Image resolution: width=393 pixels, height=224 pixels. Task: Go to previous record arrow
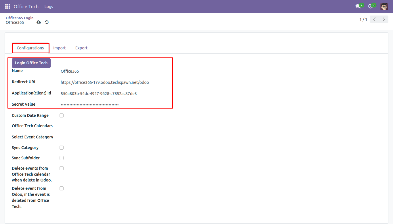(374, 19)
